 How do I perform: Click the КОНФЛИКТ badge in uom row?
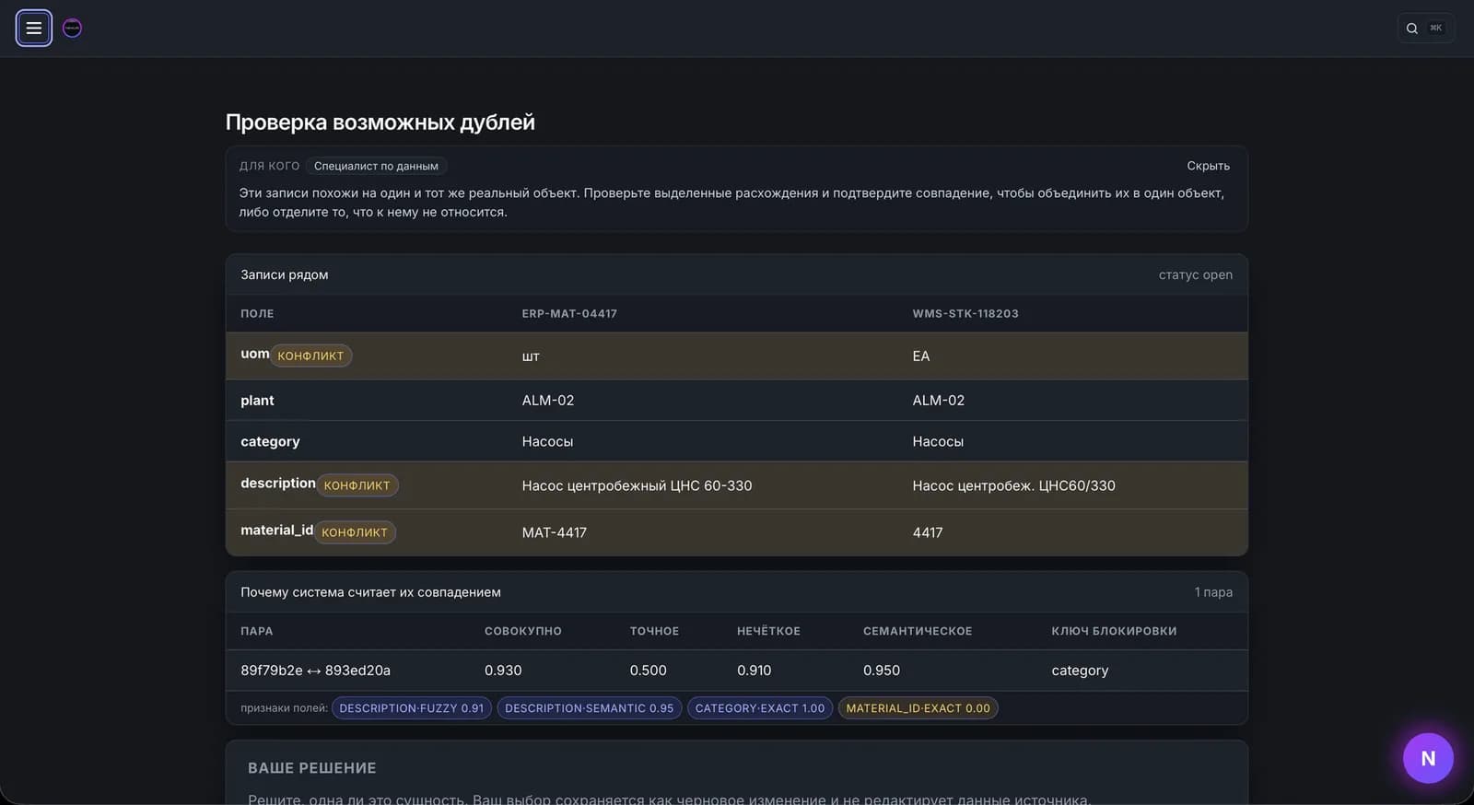tap(310, 356)
